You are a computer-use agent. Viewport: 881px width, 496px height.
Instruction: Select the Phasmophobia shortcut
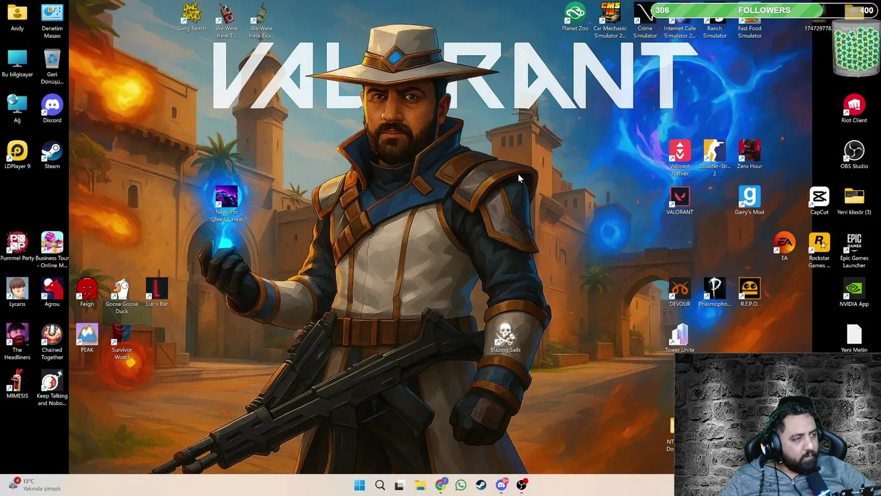[714, 293]
